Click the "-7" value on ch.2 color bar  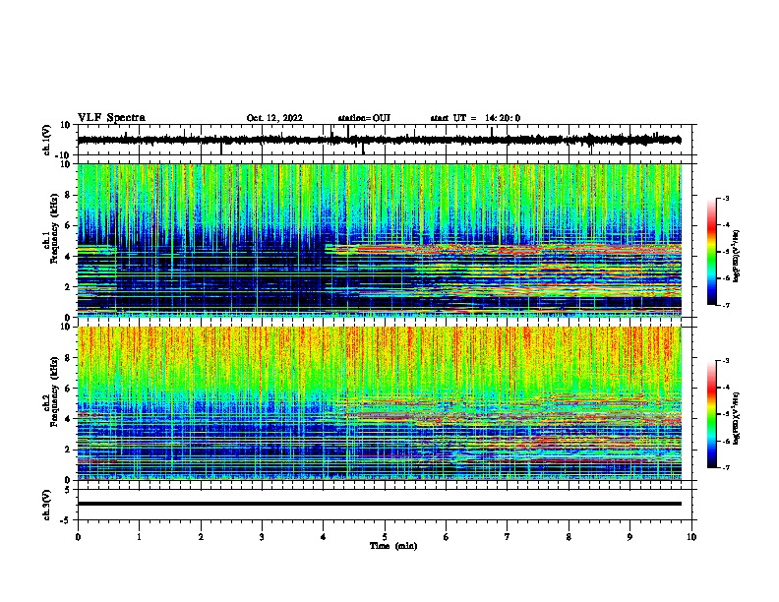pyautogui.click(x=725, y=467)
